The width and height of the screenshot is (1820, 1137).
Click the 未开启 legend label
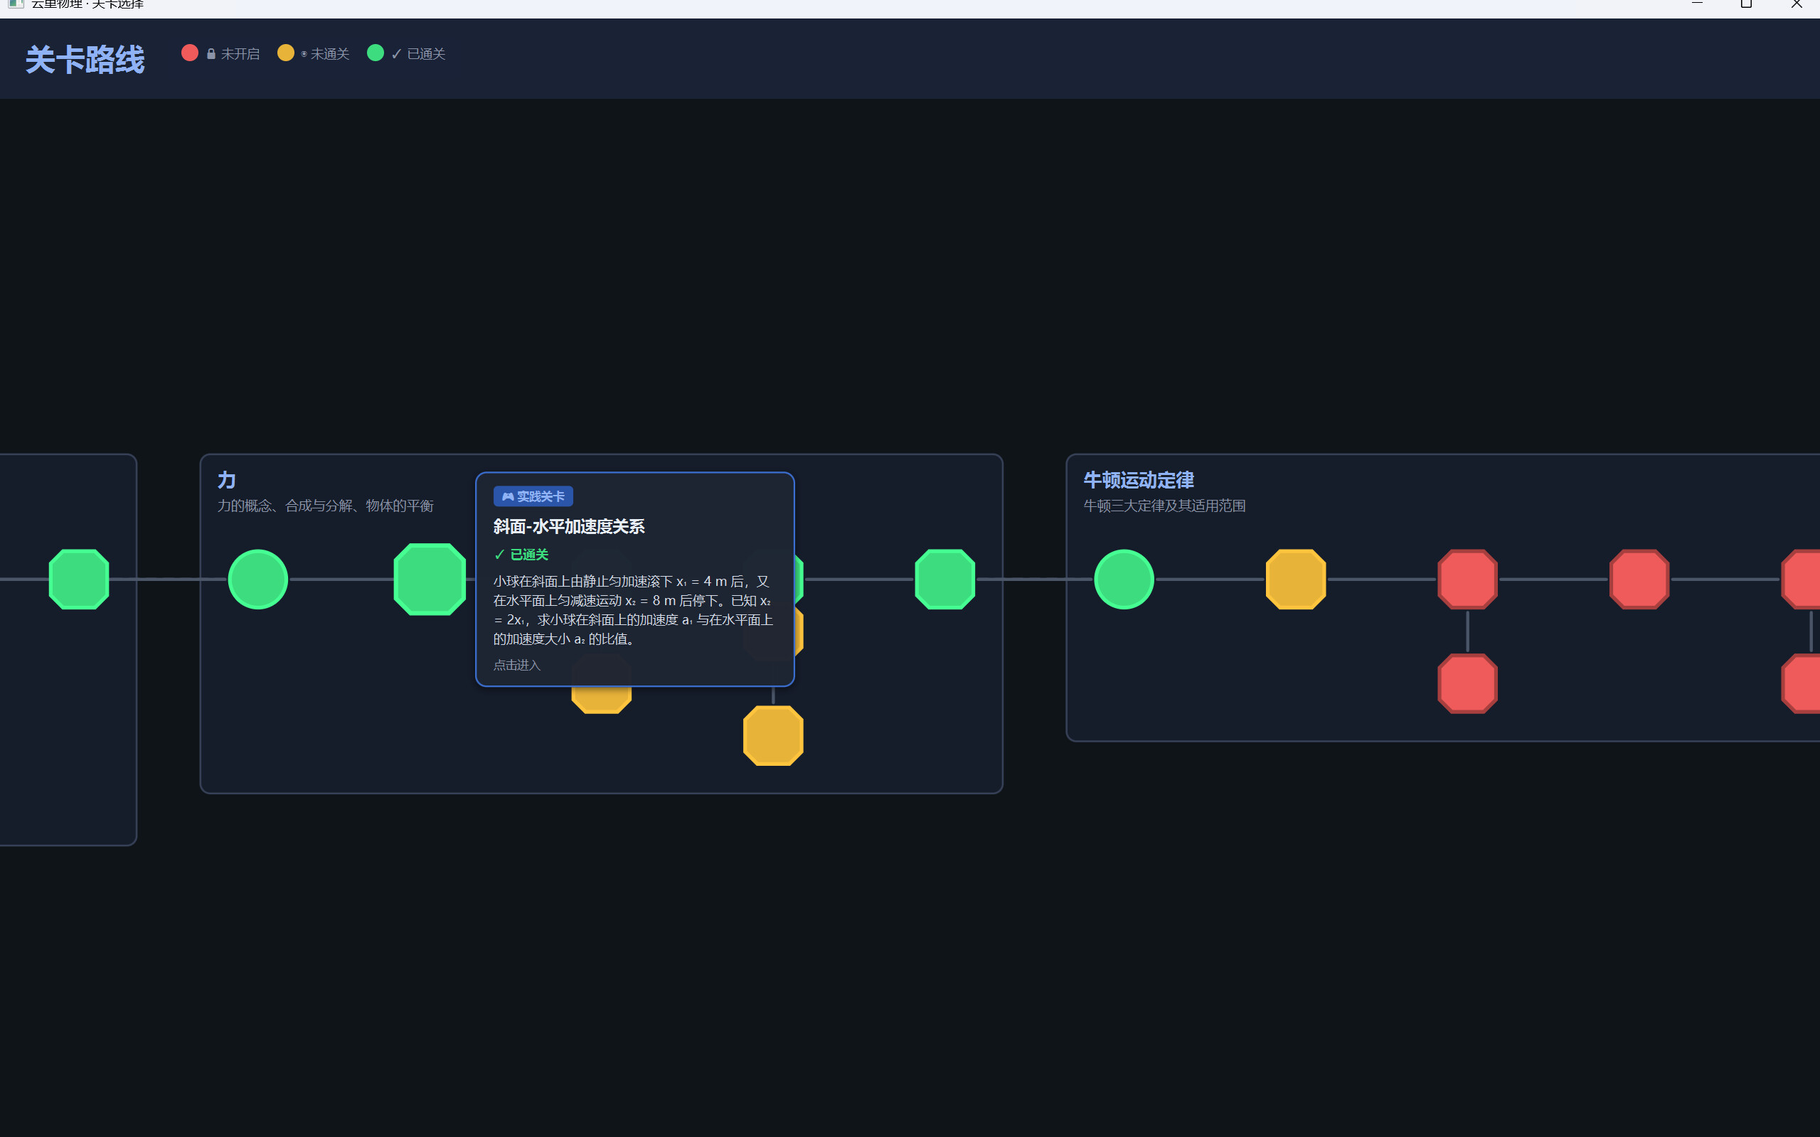coord(240,54)
